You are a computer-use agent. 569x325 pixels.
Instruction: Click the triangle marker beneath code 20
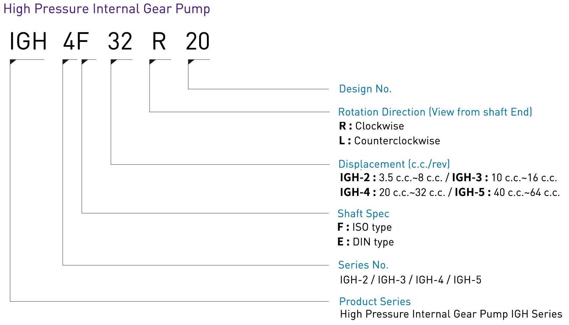190,62
